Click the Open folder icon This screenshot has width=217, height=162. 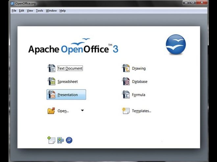[51, 111]
